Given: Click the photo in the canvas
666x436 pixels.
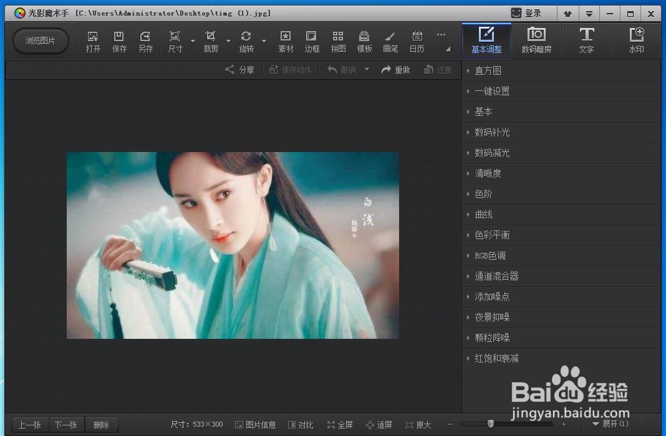Looking at the screenshot, I should pyautogui.click(x=233, y=245).
